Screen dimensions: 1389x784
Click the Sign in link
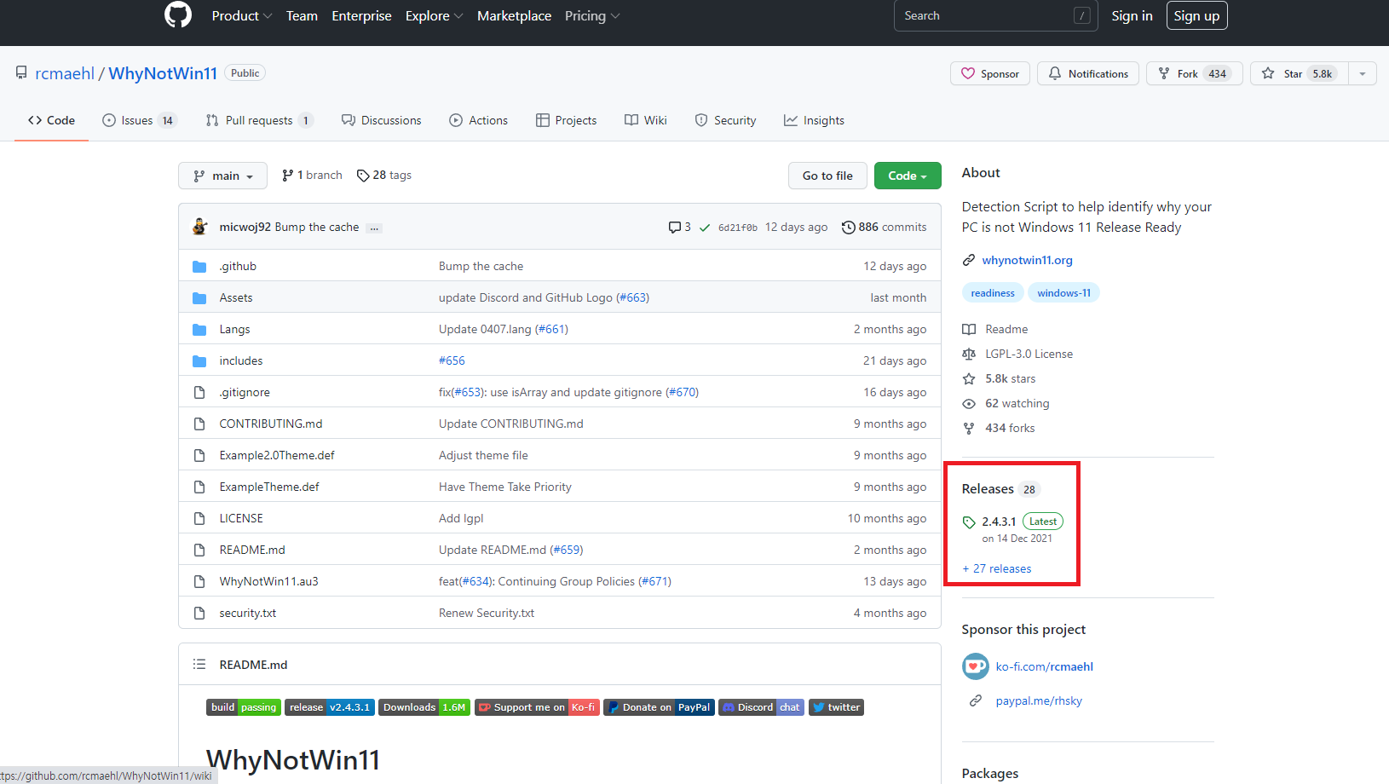[x=1132, y=15]
